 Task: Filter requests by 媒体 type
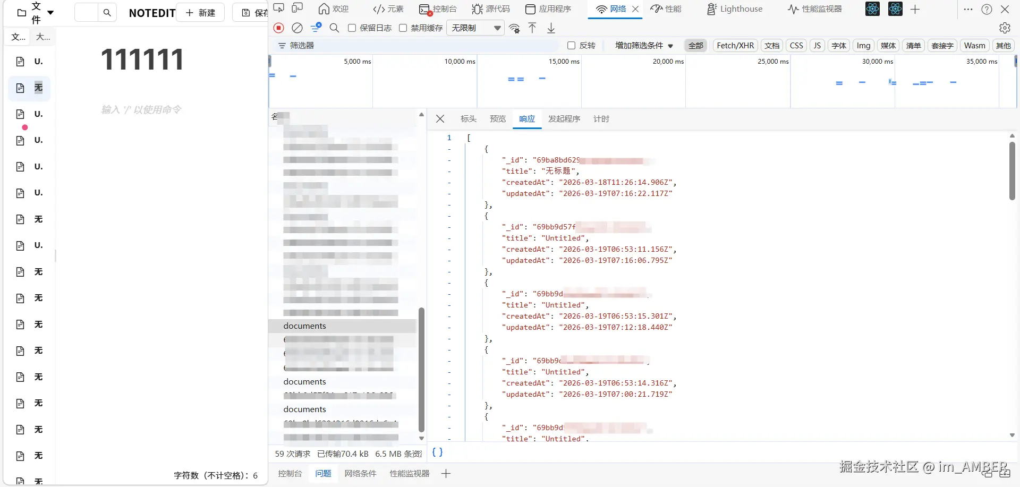point(888,46)
